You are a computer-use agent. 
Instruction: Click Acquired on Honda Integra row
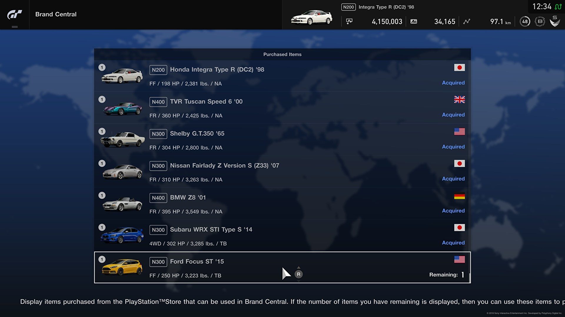point(453,83)
